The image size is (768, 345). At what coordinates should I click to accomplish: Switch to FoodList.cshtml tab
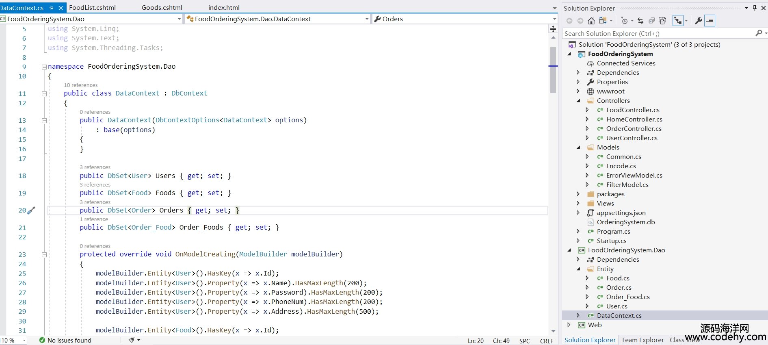[92, 7]
